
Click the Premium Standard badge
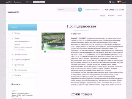pos(39,2)
